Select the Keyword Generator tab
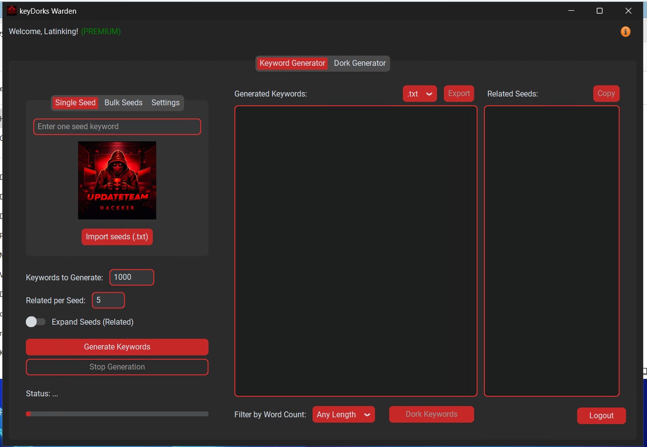Viewport: 647px width, 447px height. coord(292,63)
